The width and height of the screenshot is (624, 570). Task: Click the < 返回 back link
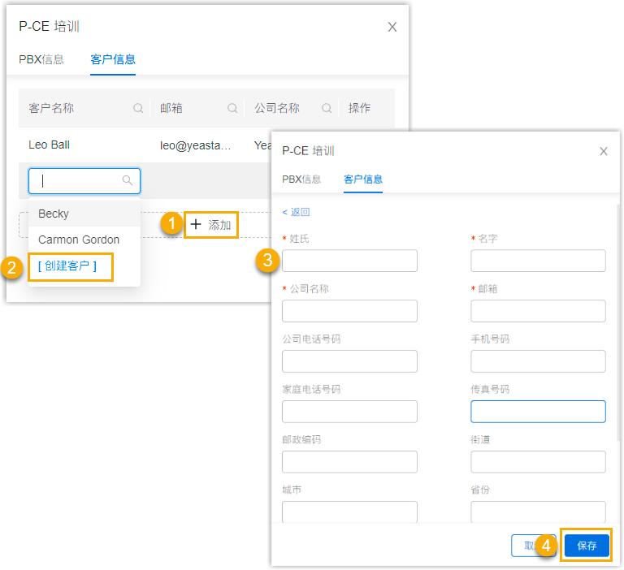pos(296,212)
